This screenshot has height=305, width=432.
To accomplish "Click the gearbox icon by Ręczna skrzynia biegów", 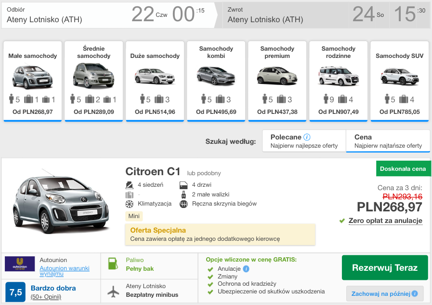I will (x=183, y=204).
